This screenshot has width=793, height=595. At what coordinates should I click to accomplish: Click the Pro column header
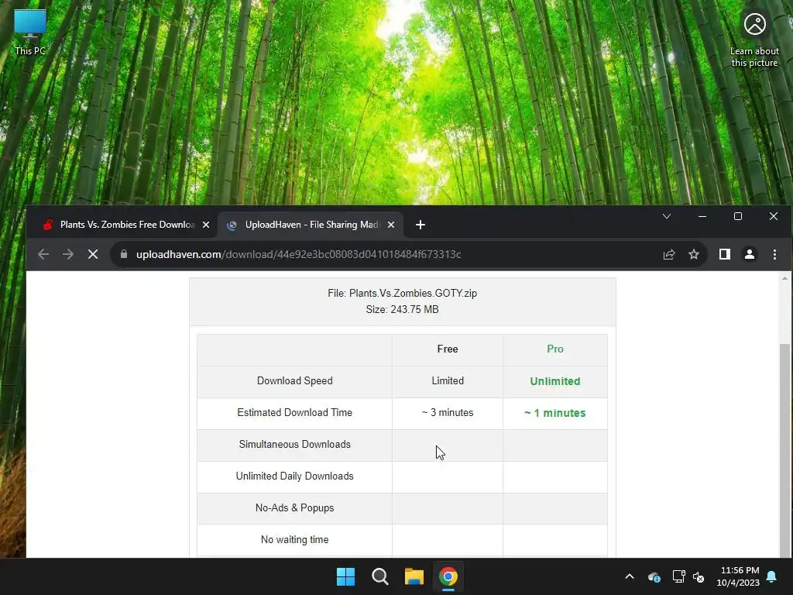[554, 349]
